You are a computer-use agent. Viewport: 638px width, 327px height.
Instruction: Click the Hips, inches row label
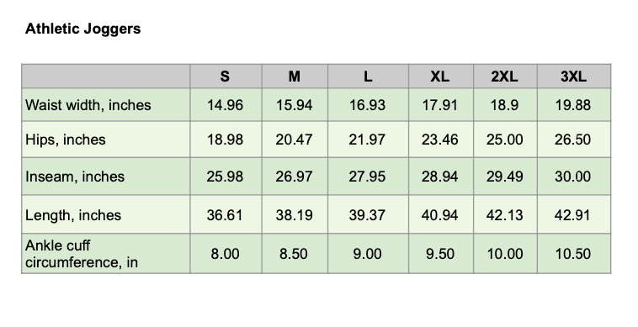pos(66,140)
